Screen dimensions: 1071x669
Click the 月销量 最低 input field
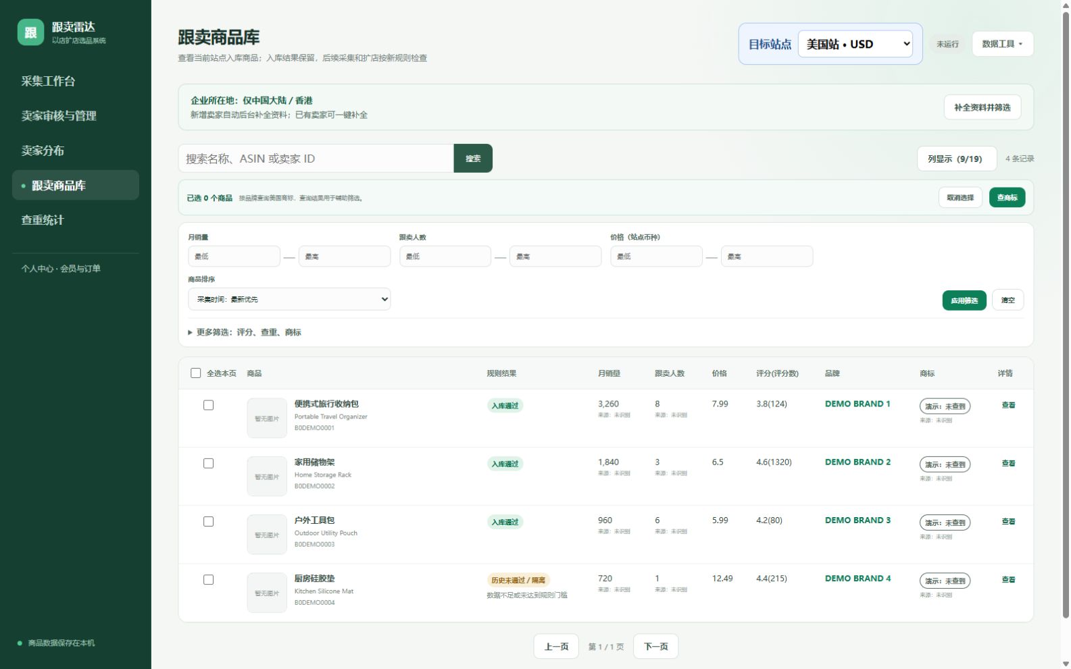coord(234,257)
